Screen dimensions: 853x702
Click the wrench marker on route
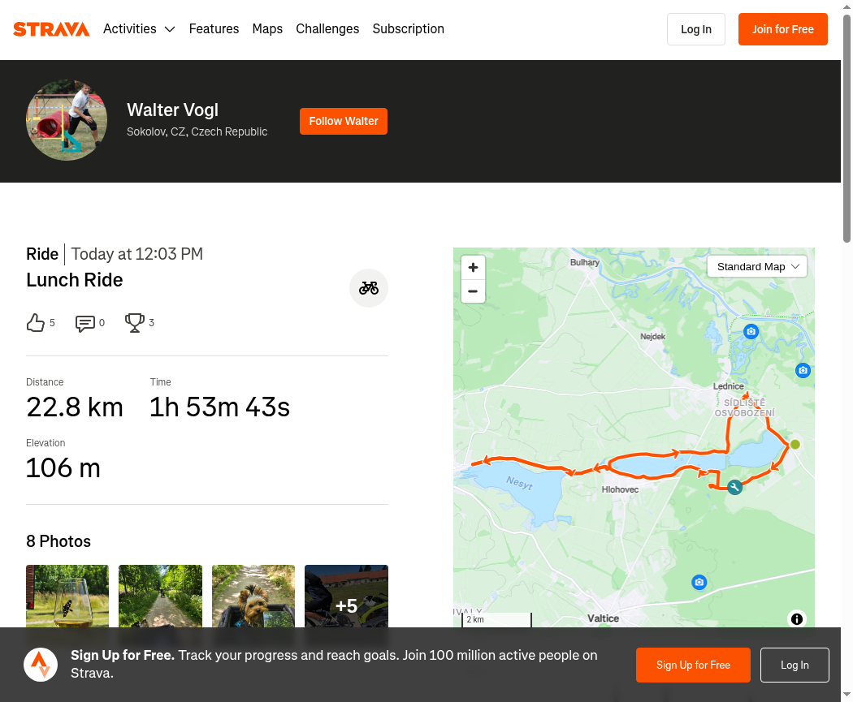[734, 487]
